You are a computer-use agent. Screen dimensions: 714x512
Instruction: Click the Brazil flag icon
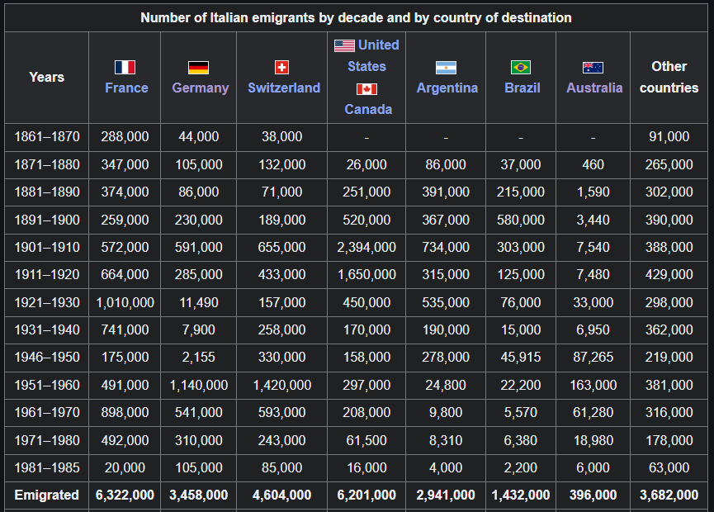coord(521,67)
